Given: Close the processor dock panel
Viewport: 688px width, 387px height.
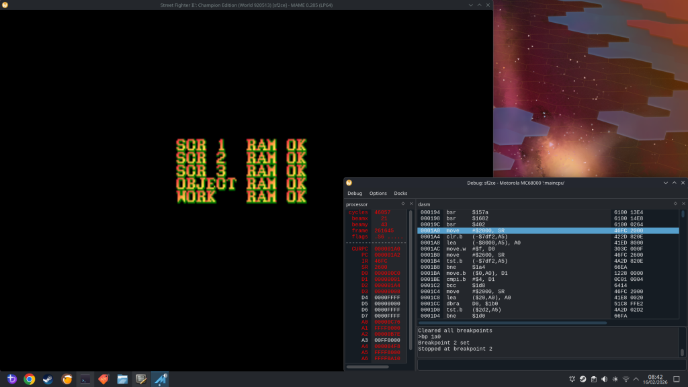Looking at the screenshot, I should (410, 204).
